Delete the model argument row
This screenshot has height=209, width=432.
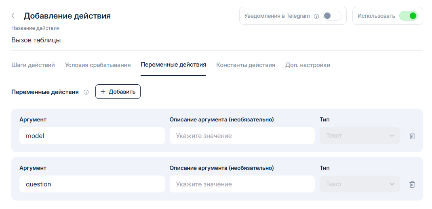pos(412,136)
